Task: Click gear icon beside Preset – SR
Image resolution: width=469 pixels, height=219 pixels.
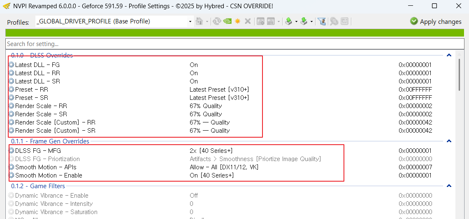Action: click(12, 98)
